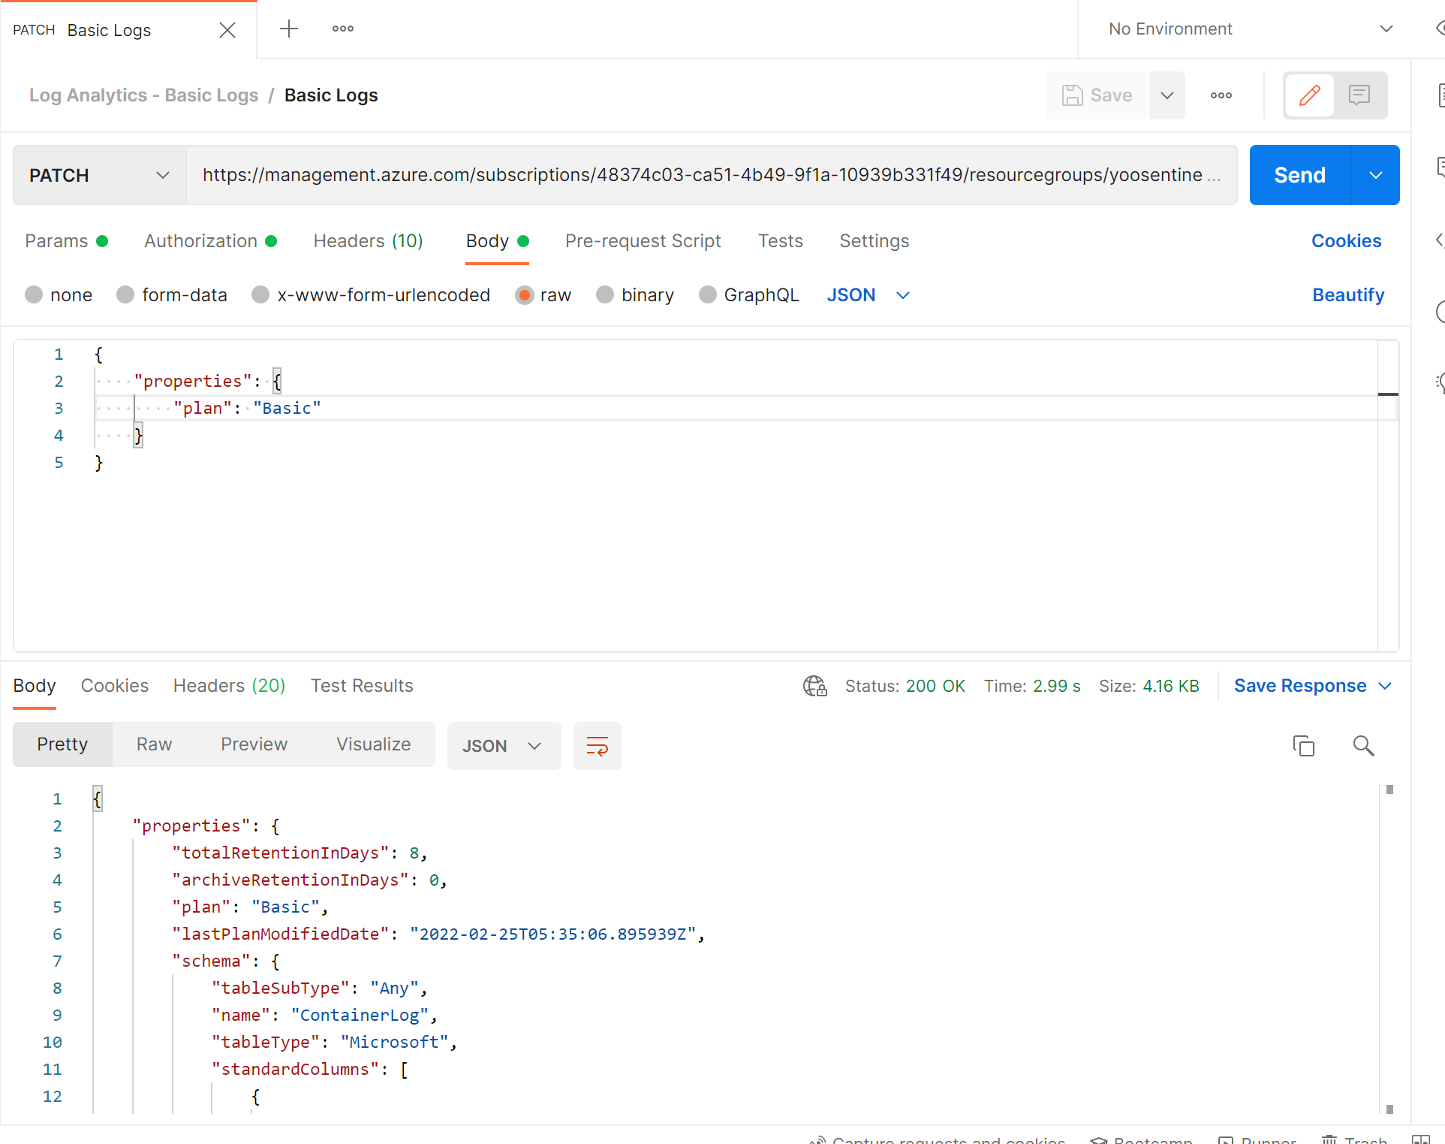Toggle line wrapping in the response viewer

597,745
